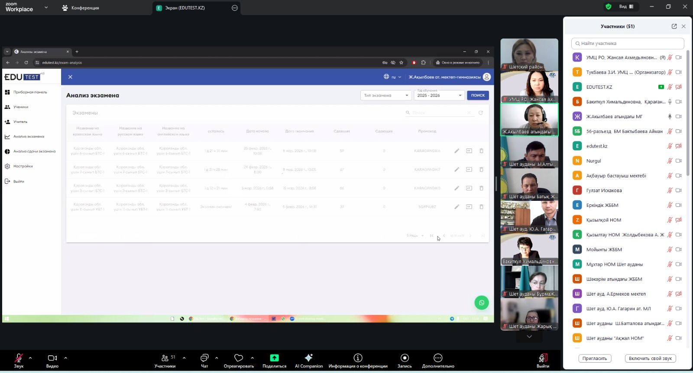The height and width of the screenshot is (373, 693).
Task: Unmute the microphone in toolbar
Action: [19, 358]
